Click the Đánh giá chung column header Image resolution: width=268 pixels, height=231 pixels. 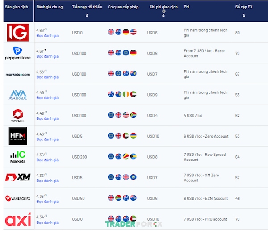coord(50,7)
